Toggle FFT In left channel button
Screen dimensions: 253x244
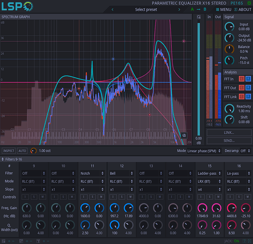tap(242, 79)
